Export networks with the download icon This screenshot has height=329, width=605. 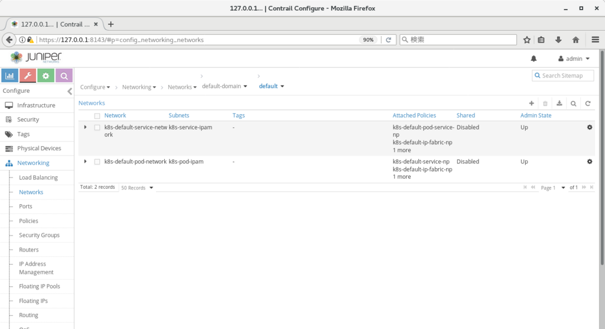(x=559, y=103)
